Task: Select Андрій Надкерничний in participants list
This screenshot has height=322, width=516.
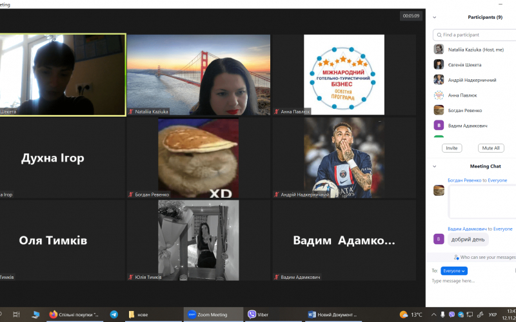Action: click(x=473, y=80)
